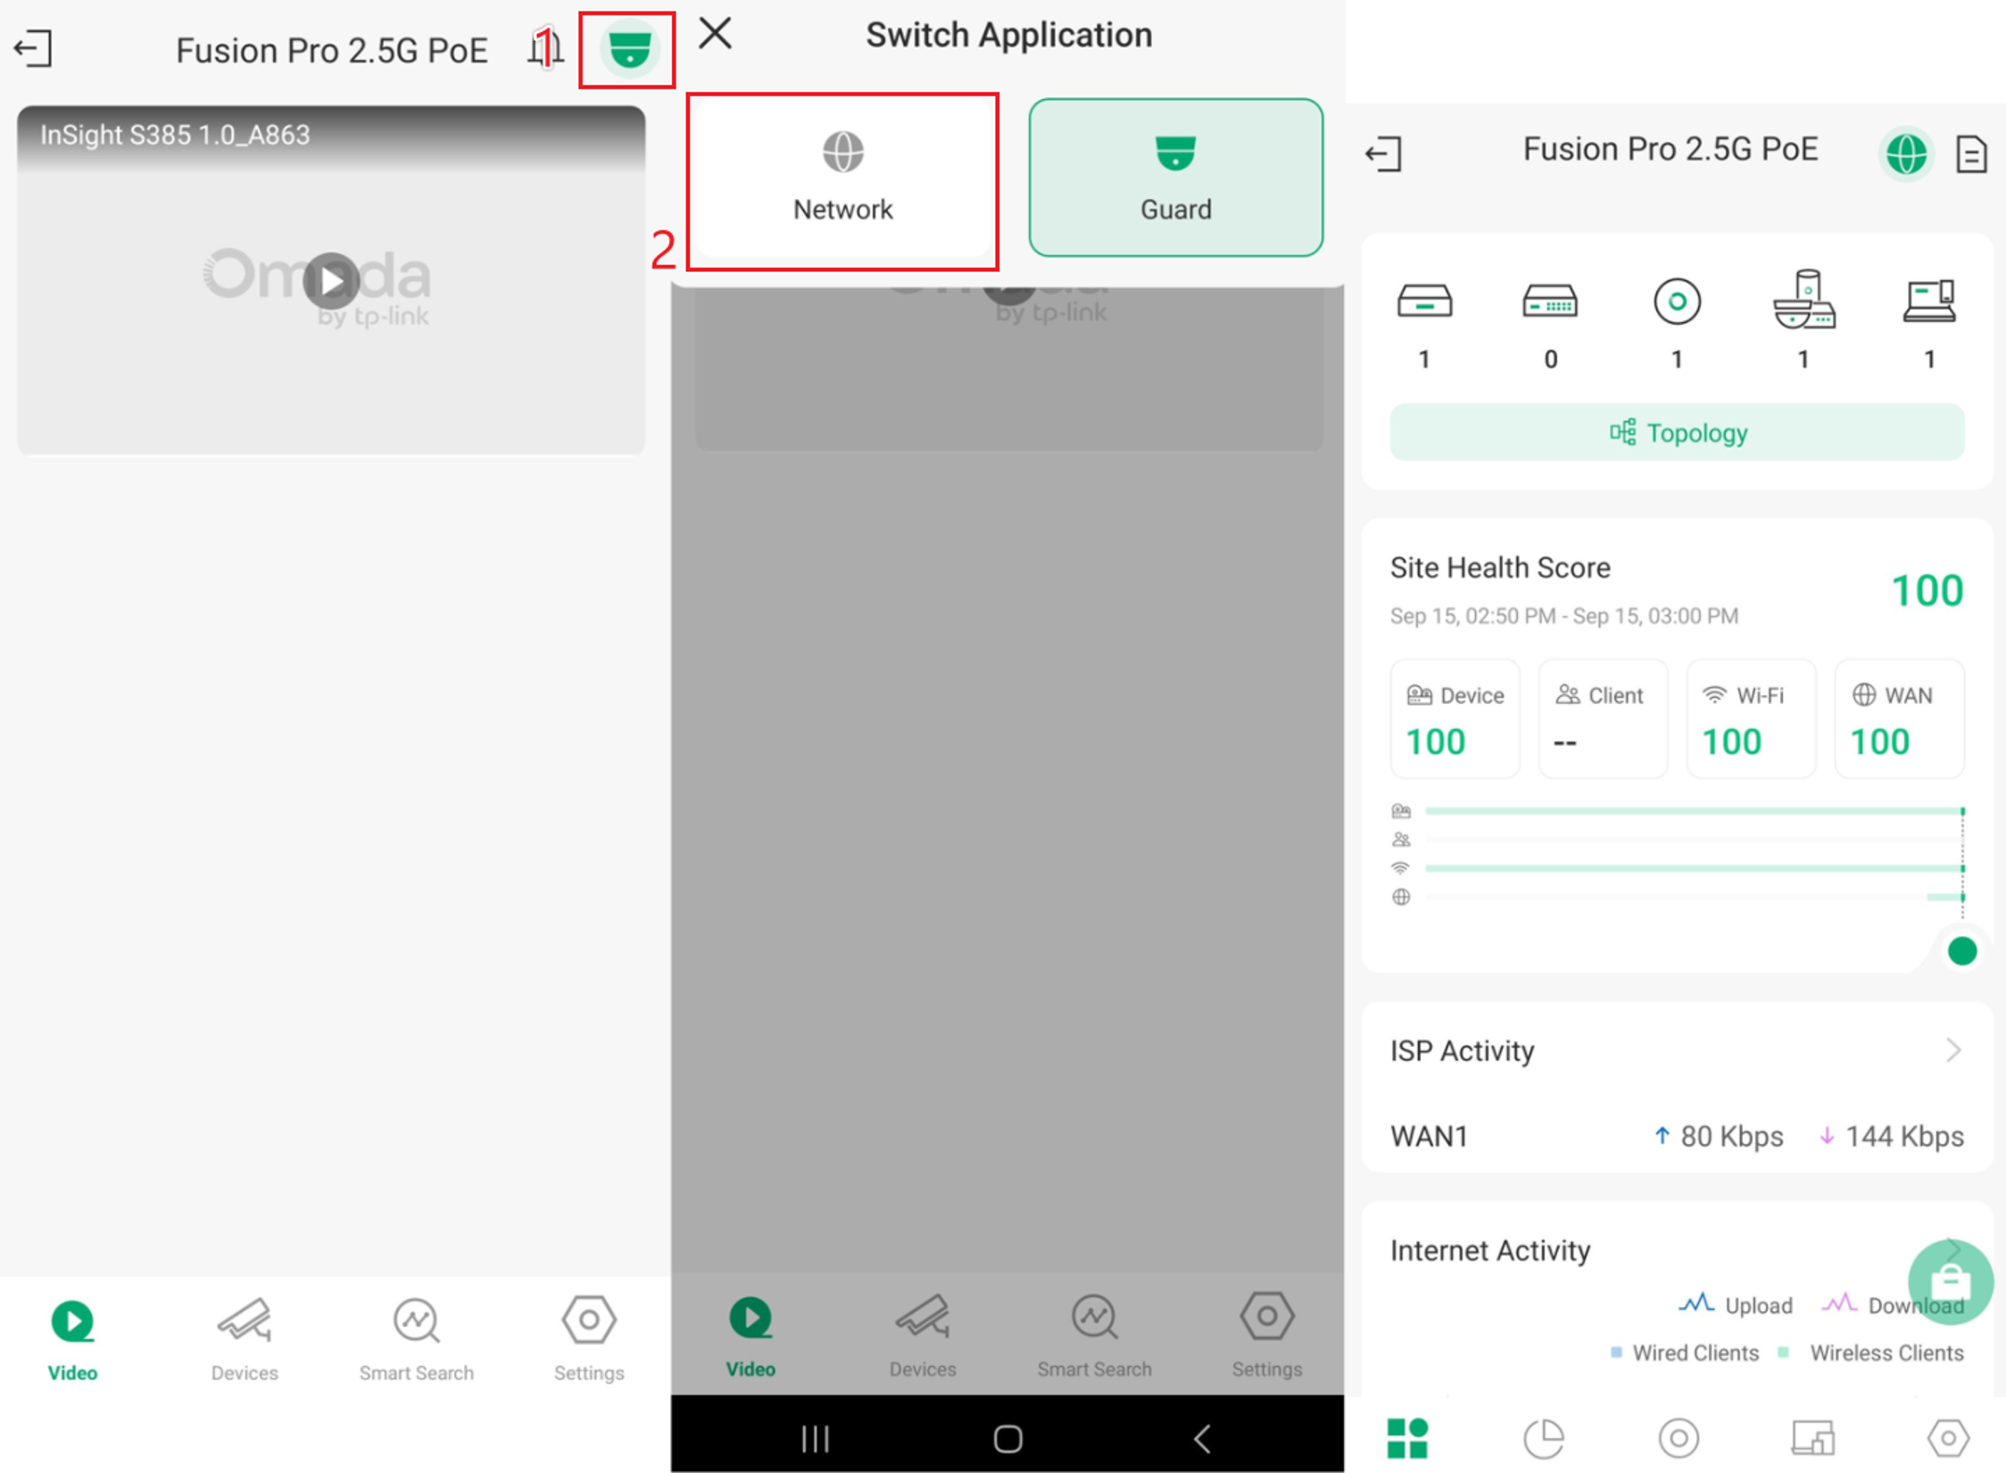
Task: Open Wi-Fi health score card
Action: 1751,719
